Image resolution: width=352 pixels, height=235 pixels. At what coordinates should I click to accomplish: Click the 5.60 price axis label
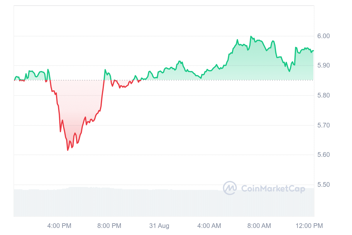click(324, 155)
